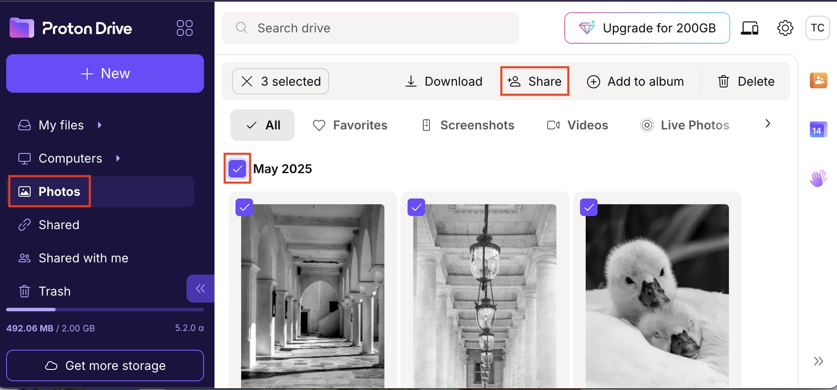Screen dimensions: 837x390
Task: Open settings gear icon
Action: click(x=785, y=28)
